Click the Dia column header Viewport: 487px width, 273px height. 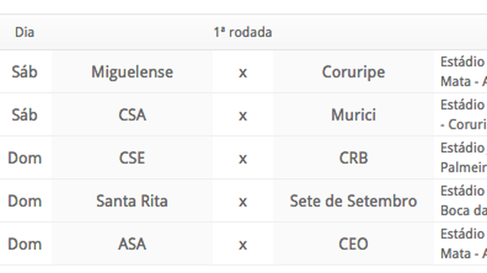pyautogui.click(x=25, y=32)
